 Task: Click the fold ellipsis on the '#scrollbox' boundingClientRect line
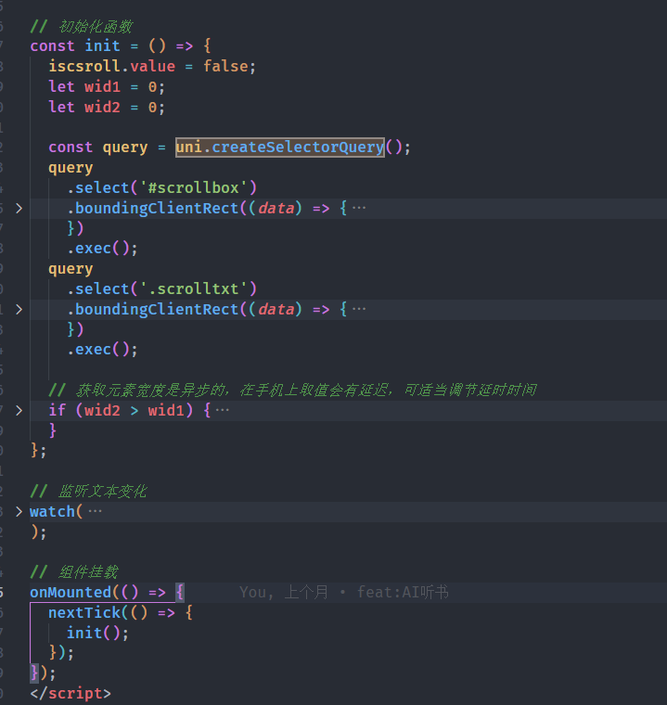pyautogui.click(x=358, y=209)
